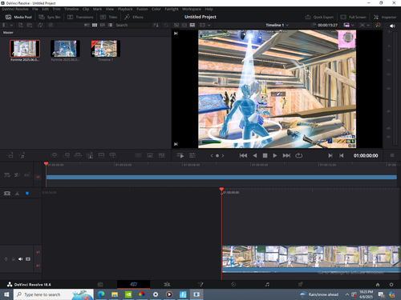Switch viewer to source clip mode
Image resolution: width=401 pixels, height=300 pixels.
[x=176, y=25]
